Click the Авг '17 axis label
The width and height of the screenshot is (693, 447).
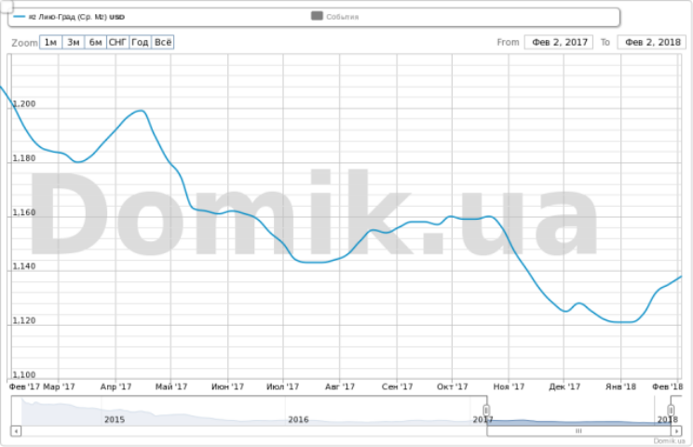339,386
